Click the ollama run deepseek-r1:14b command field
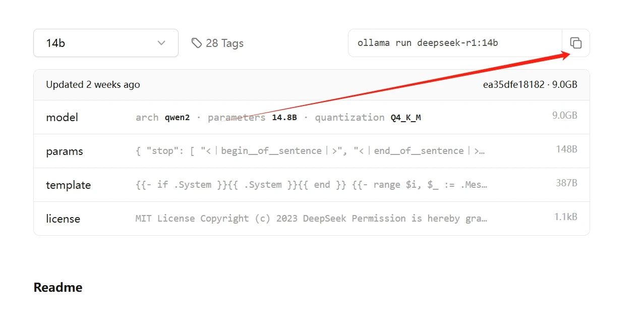Viewport: 643px width, 317px height. (455, 43)
